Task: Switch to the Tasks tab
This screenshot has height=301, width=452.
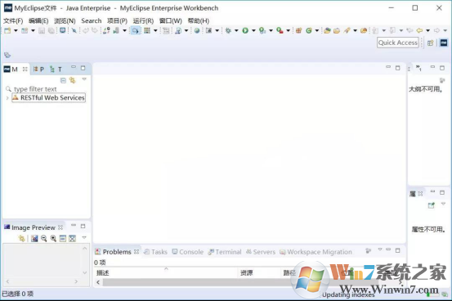Action: coord(155,252)
